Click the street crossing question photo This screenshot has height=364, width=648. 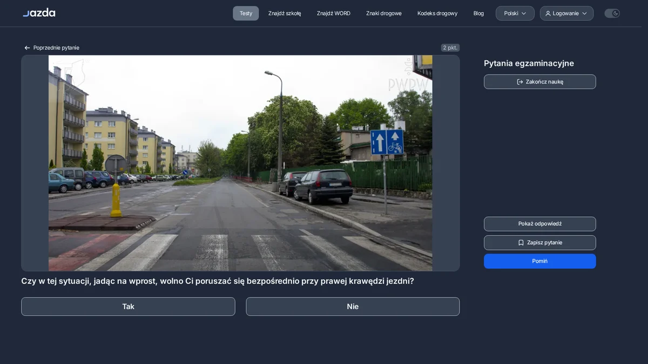[x=240, y=163]
